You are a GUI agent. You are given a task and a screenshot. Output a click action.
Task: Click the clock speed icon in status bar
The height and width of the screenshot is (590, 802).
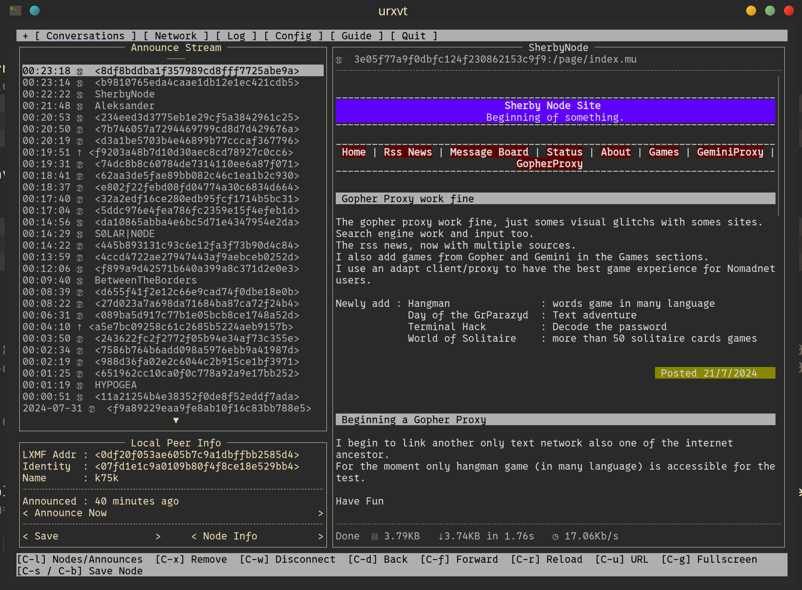coord(555,537)
